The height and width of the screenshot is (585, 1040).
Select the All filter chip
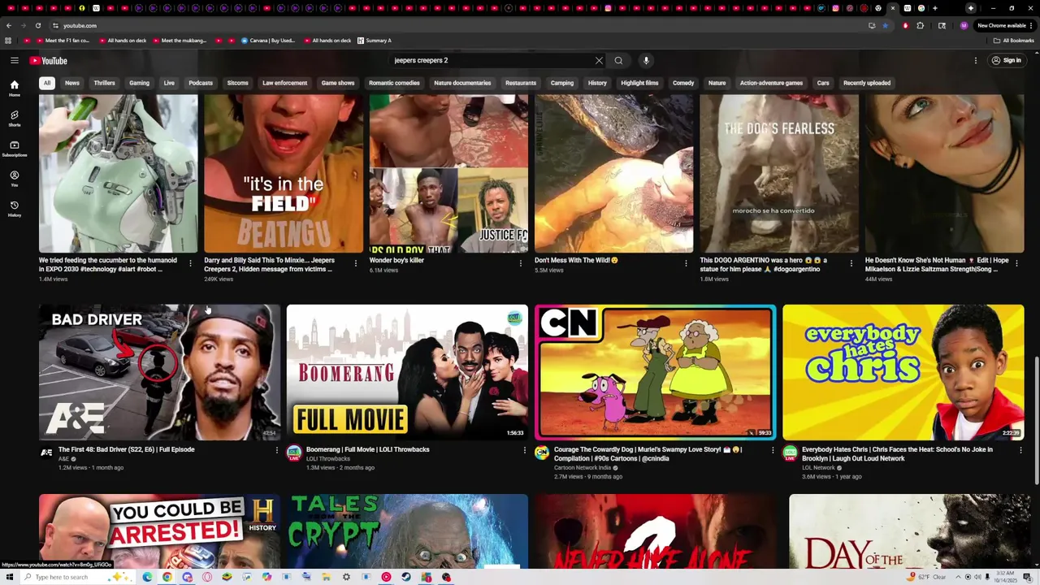(x=47, y=83)
